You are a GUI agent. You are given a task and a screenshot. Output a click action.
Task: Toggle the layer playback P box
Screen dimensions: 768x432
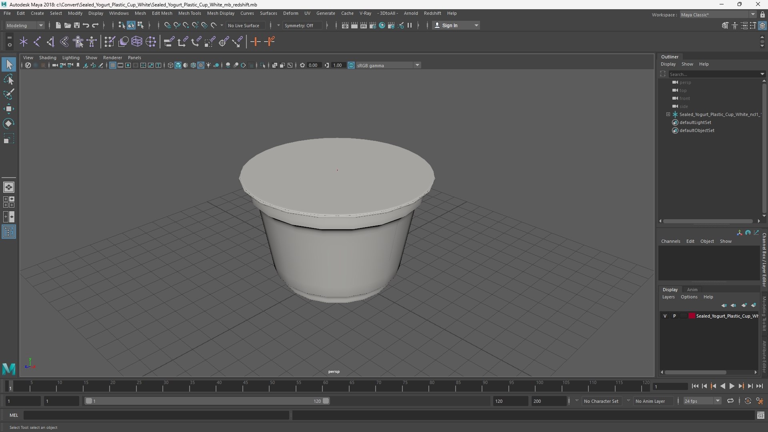tap(674, 316)
